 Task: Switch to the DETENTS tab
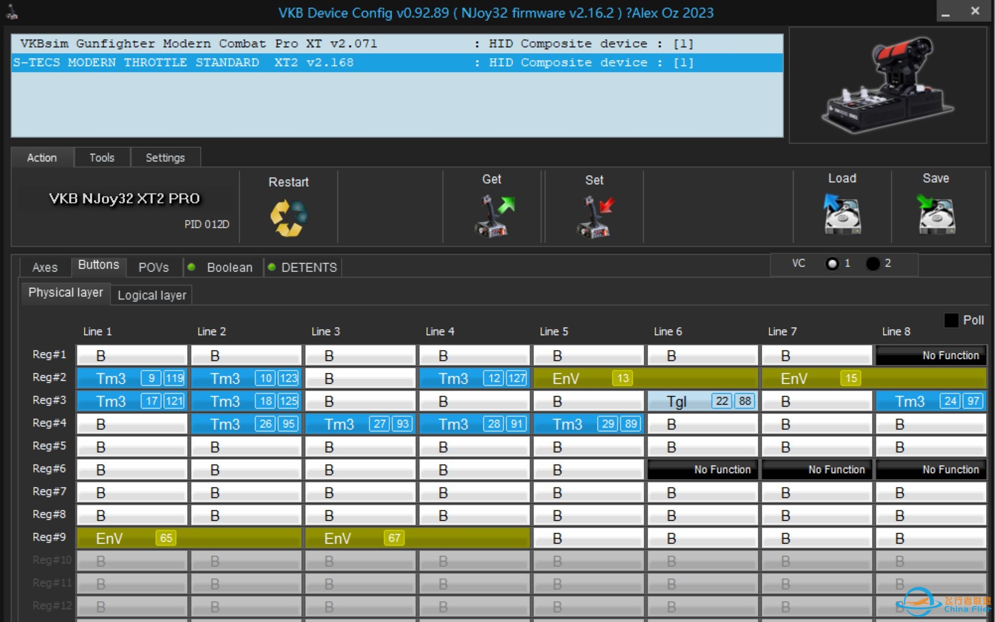(x=303, y=268)
